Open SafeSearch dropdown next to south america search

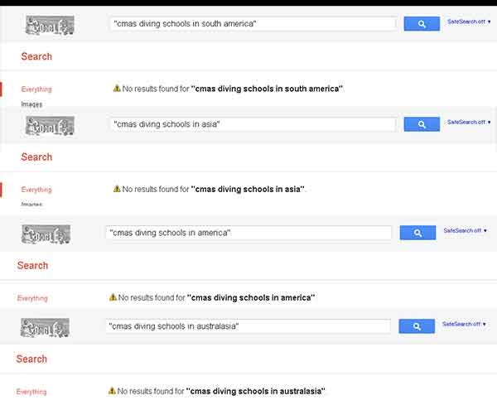tap(469, 22)
